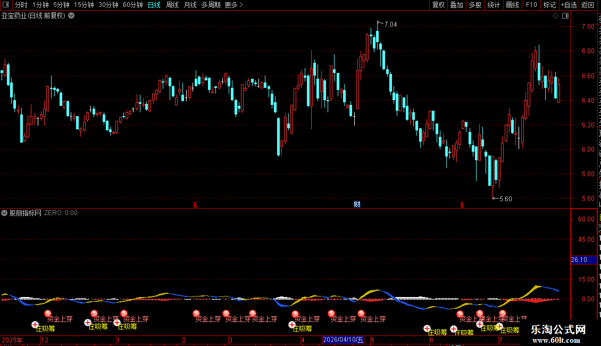Click the 股朋指标网 indicator name
601x346 pixels.
[26, 213]
